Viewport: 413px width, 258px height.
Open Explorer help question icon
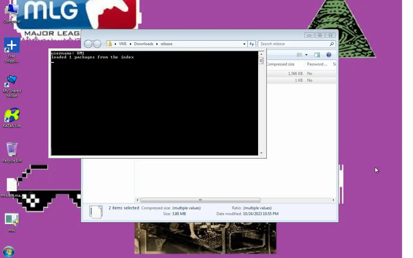coord(329,55)
